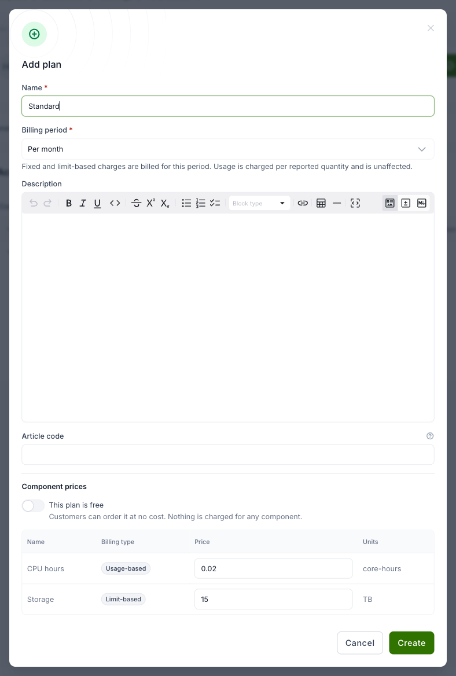Open the Billing period dropdown
This screenshot has height=676, width=456.
(228, 149)
